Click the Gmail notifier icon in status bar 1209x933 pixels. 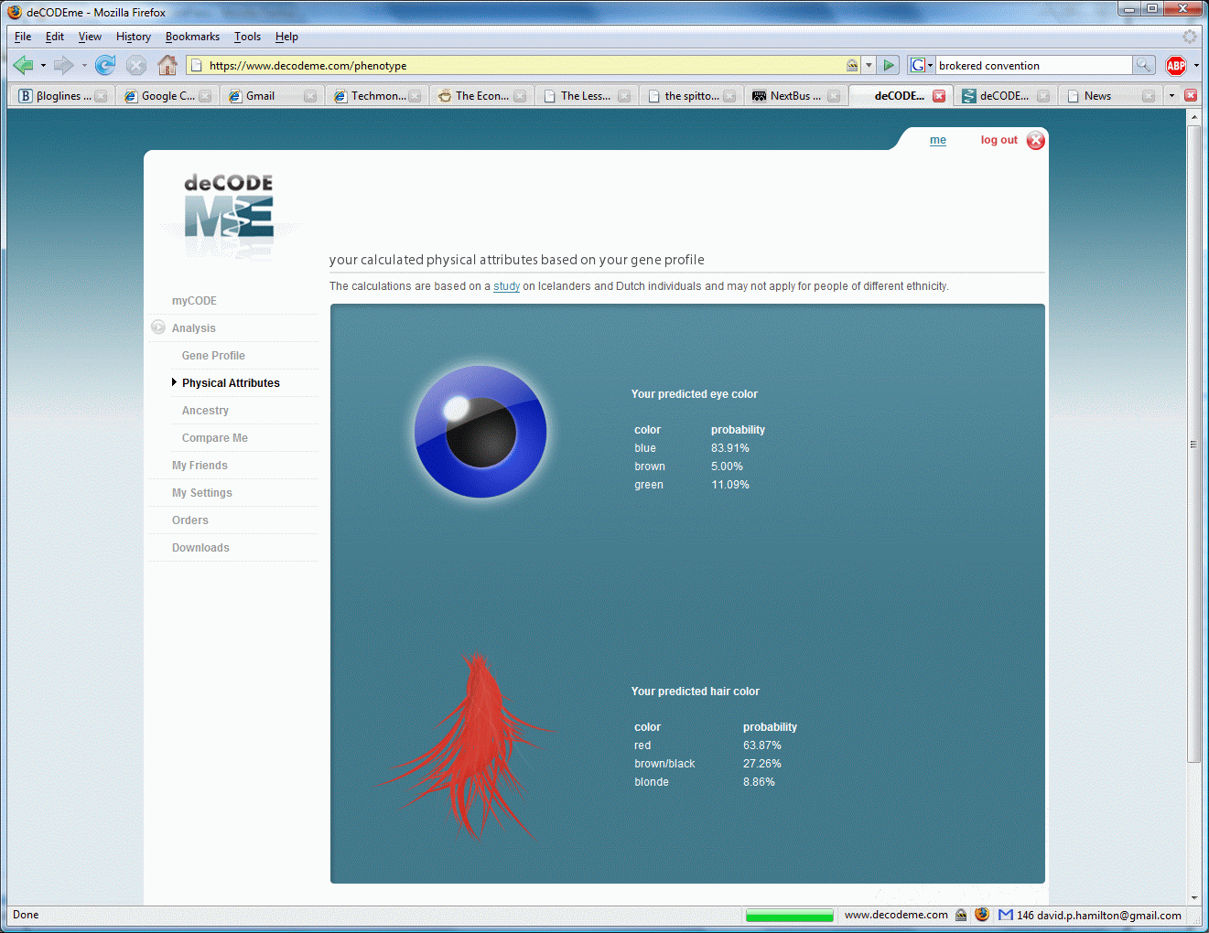(x=1006, y=915)
